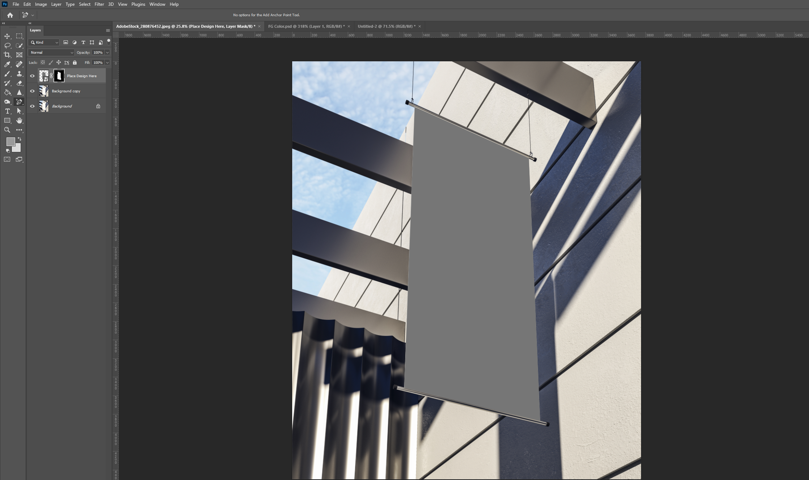The height and width of the screenshot is (480, 809).
Task: Select the Crop tool
Action: coord(7,55)
